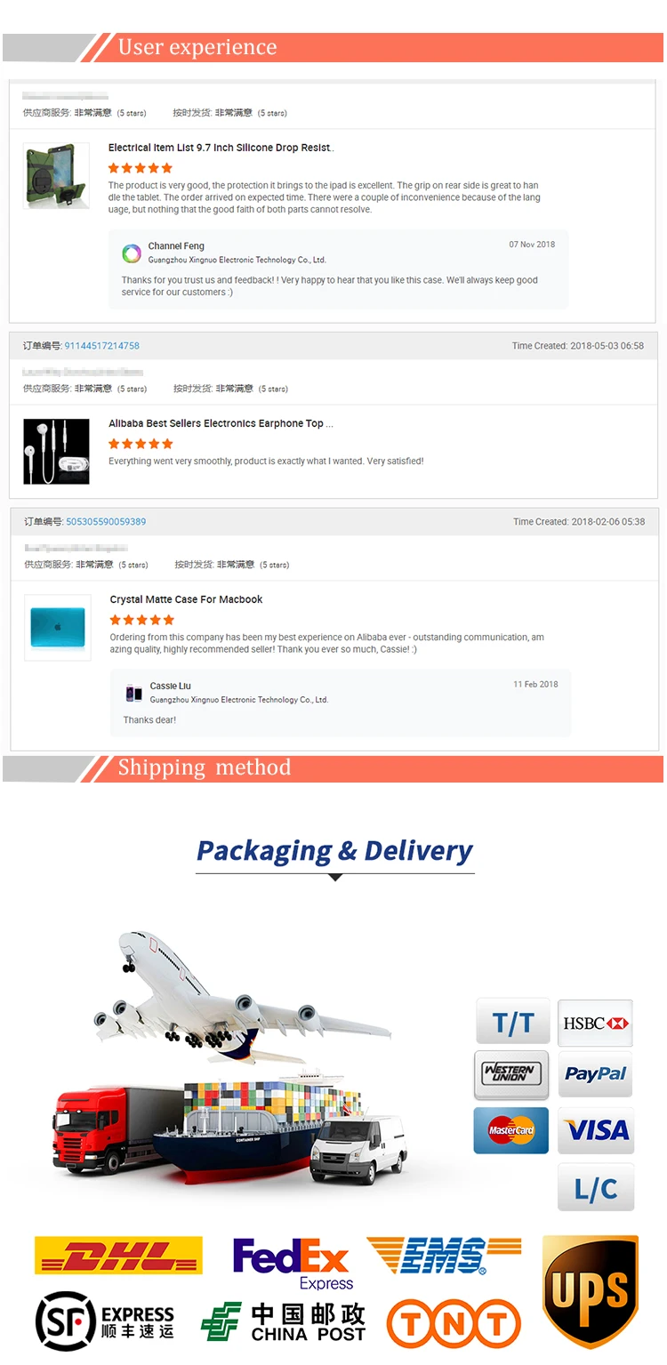The image size is (667, 1365).
Task: Open order number 91144517214758 link
Action: pos(101,346)
